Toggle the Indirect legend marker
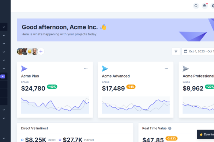This screenshot has height=142, width=214. click(60, 140)
